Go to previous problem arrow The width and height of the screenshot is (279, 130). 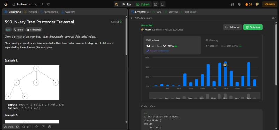(36, 4)
